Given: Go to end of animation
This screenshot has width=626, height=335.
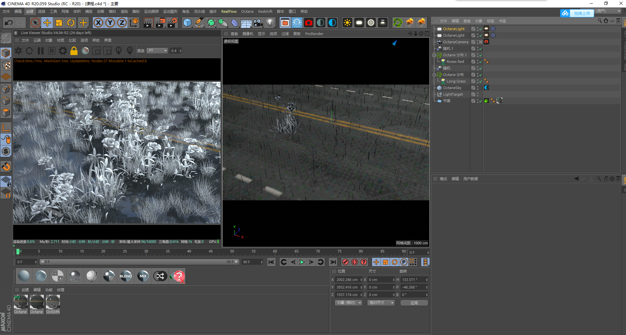Looking at the screenshot, I should 333,262.
